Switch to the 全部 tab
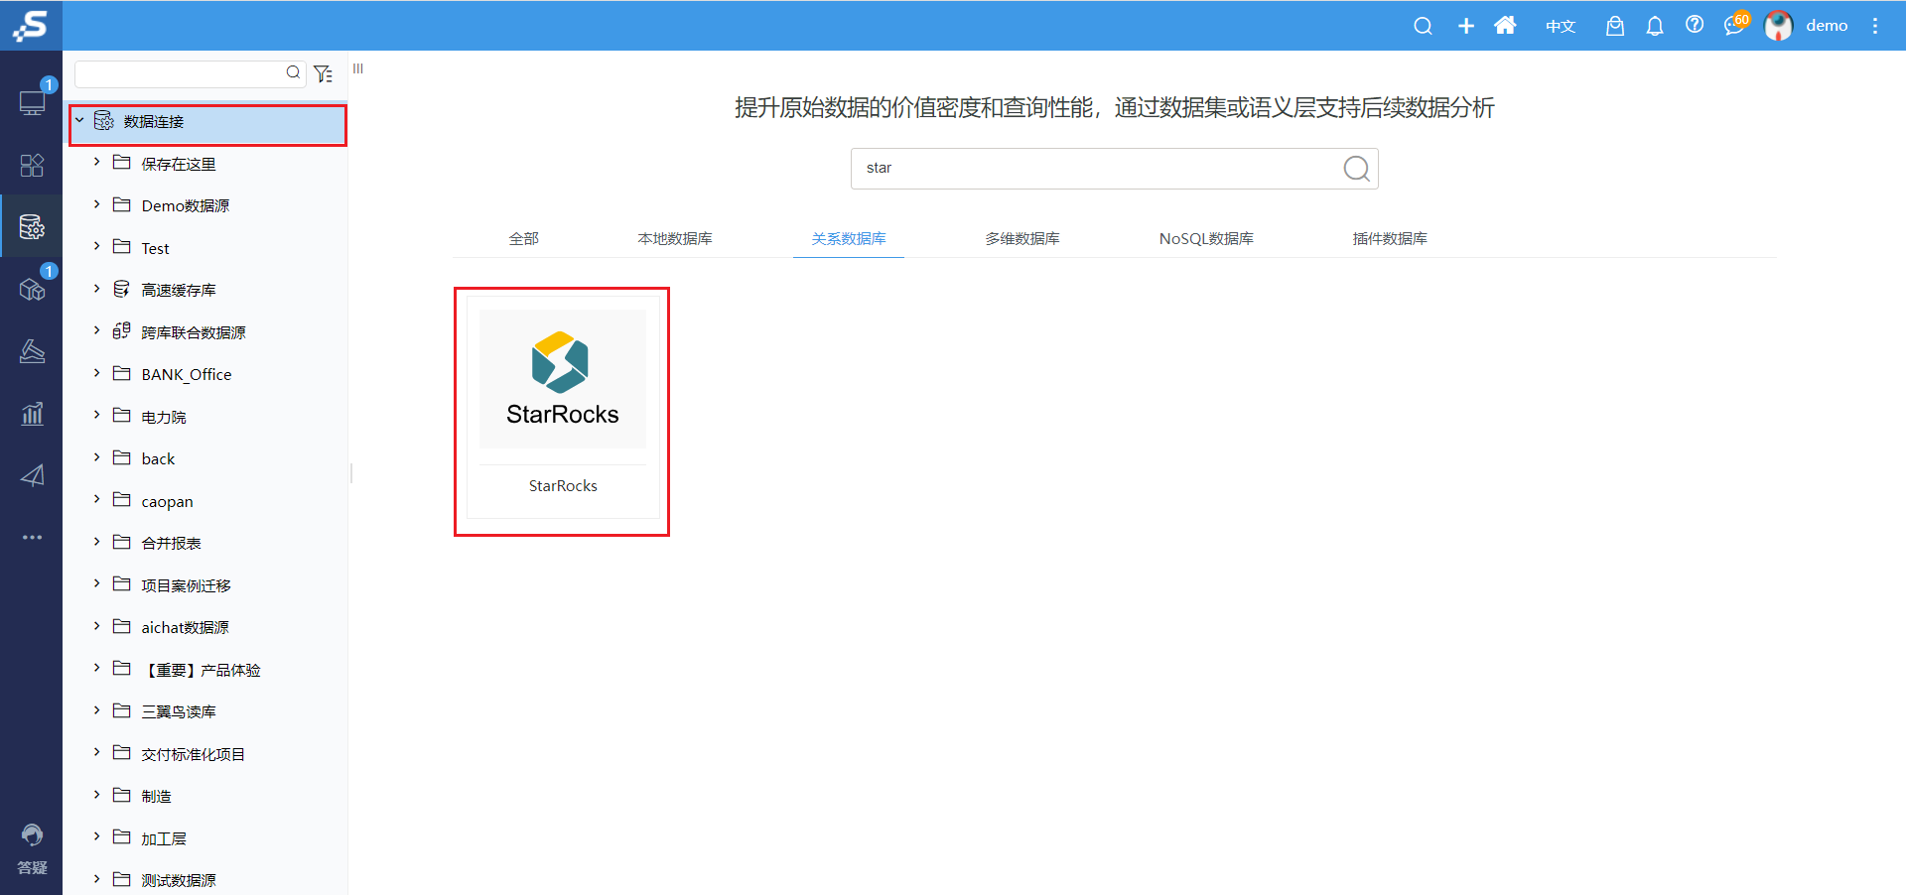 tap(523, 238)
